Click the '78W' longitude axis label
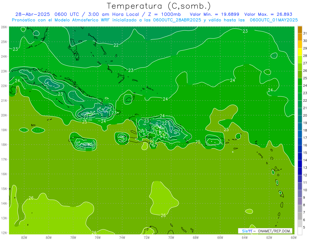Viewport: 312px width, 241px height. tap(73, 237)
